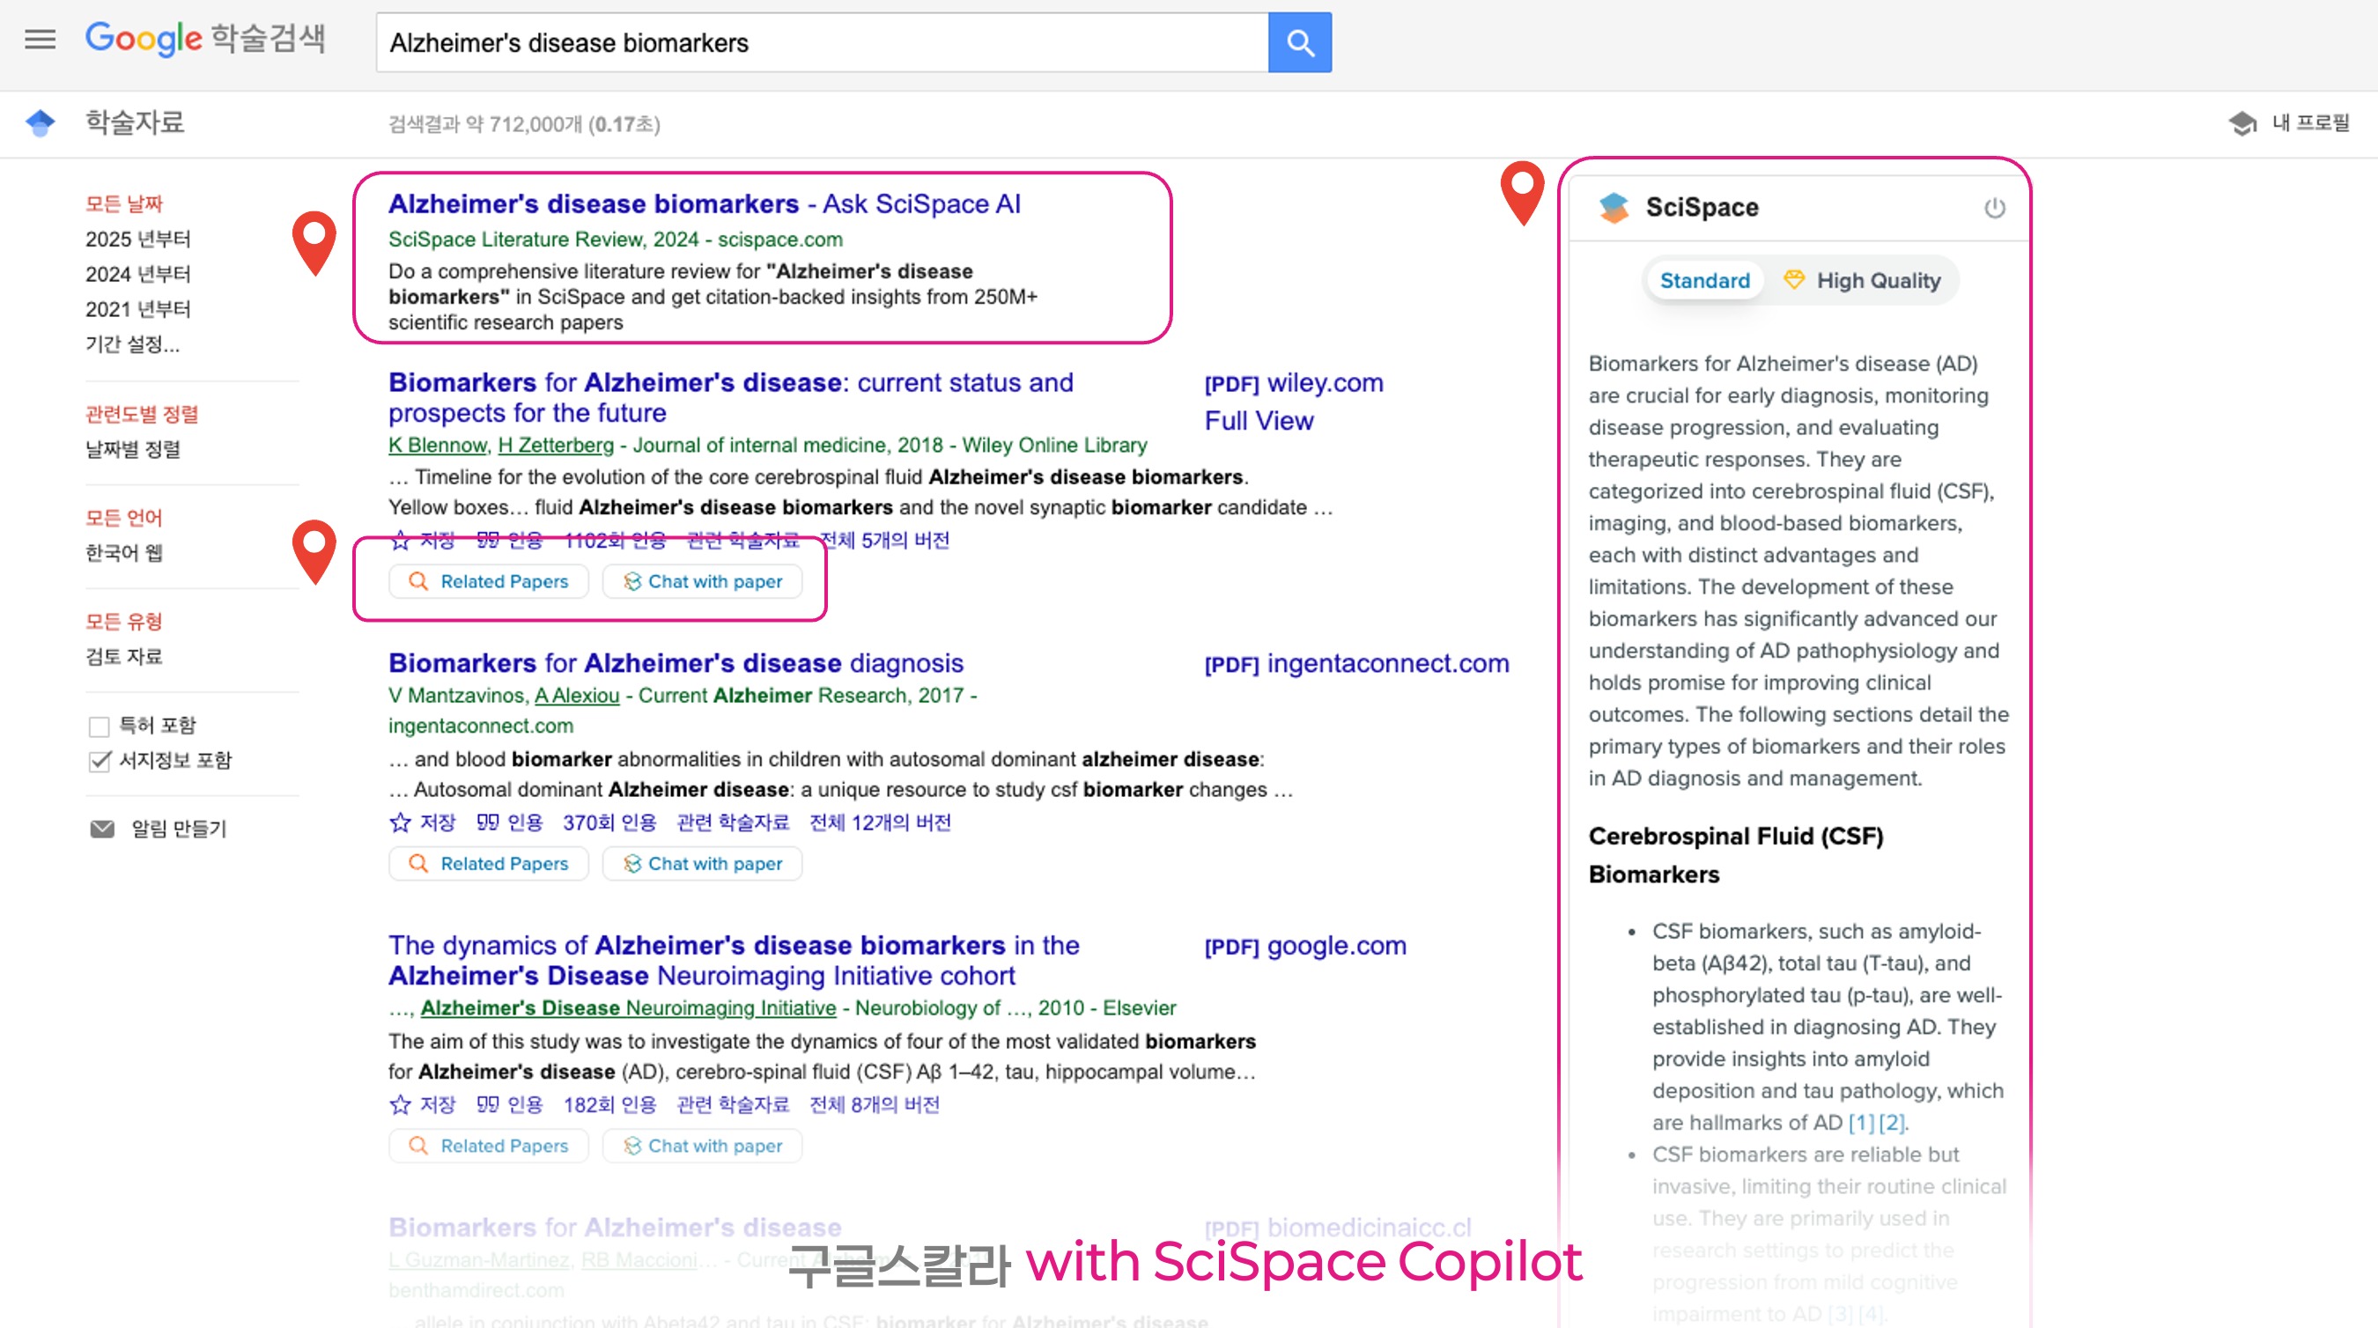The width and height of the screenshot is (2378, 1328).
Task: Click Chat with paper under Blennow result
Action: pos(702,581)
